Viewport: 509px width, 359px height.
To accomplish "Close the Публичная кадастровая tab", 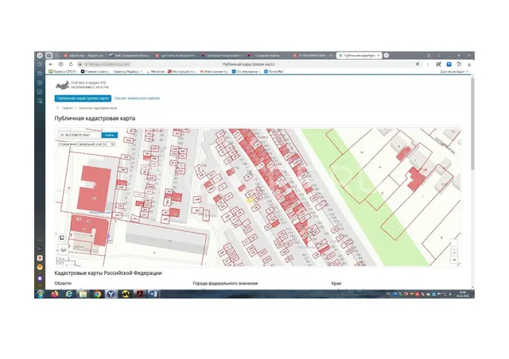I will 379,56.
